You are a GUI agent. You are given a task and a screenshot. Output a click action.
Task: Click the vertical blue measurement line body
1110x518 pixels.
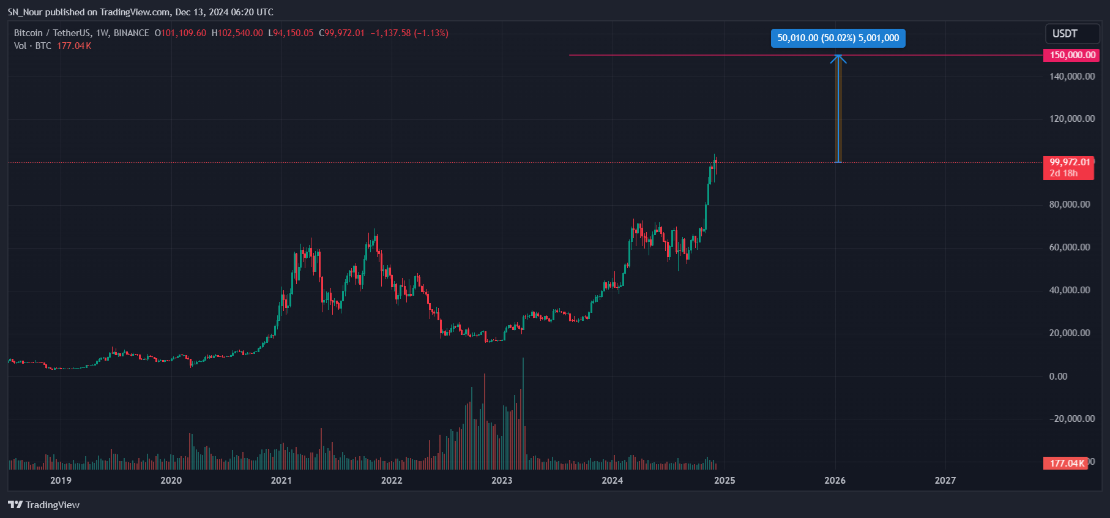point(838,110)
